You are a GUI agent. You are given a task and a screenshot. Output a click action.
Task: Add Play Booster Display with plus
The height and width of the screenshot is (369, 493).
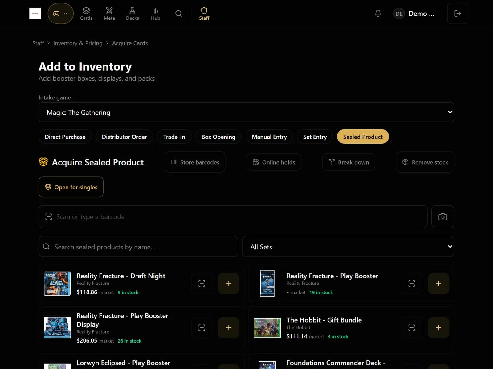point(229,328)
